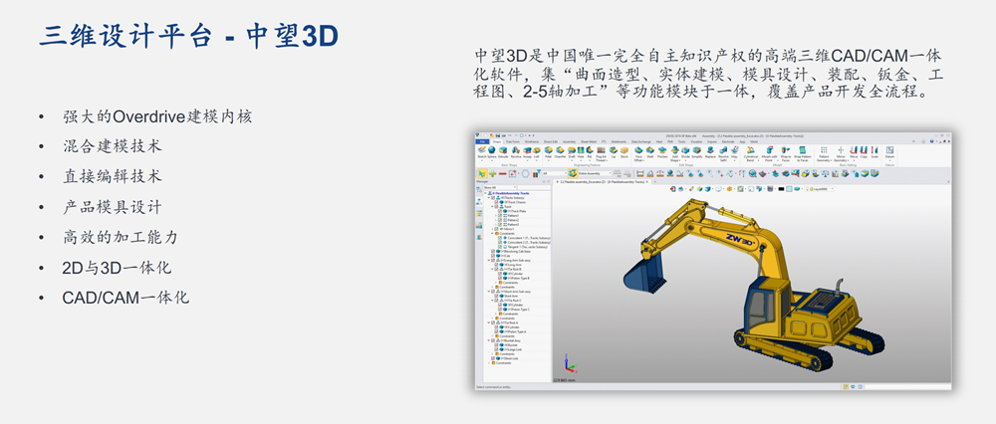
Task: Collapse the Tie Rod-B node
Action: point(492,269)
